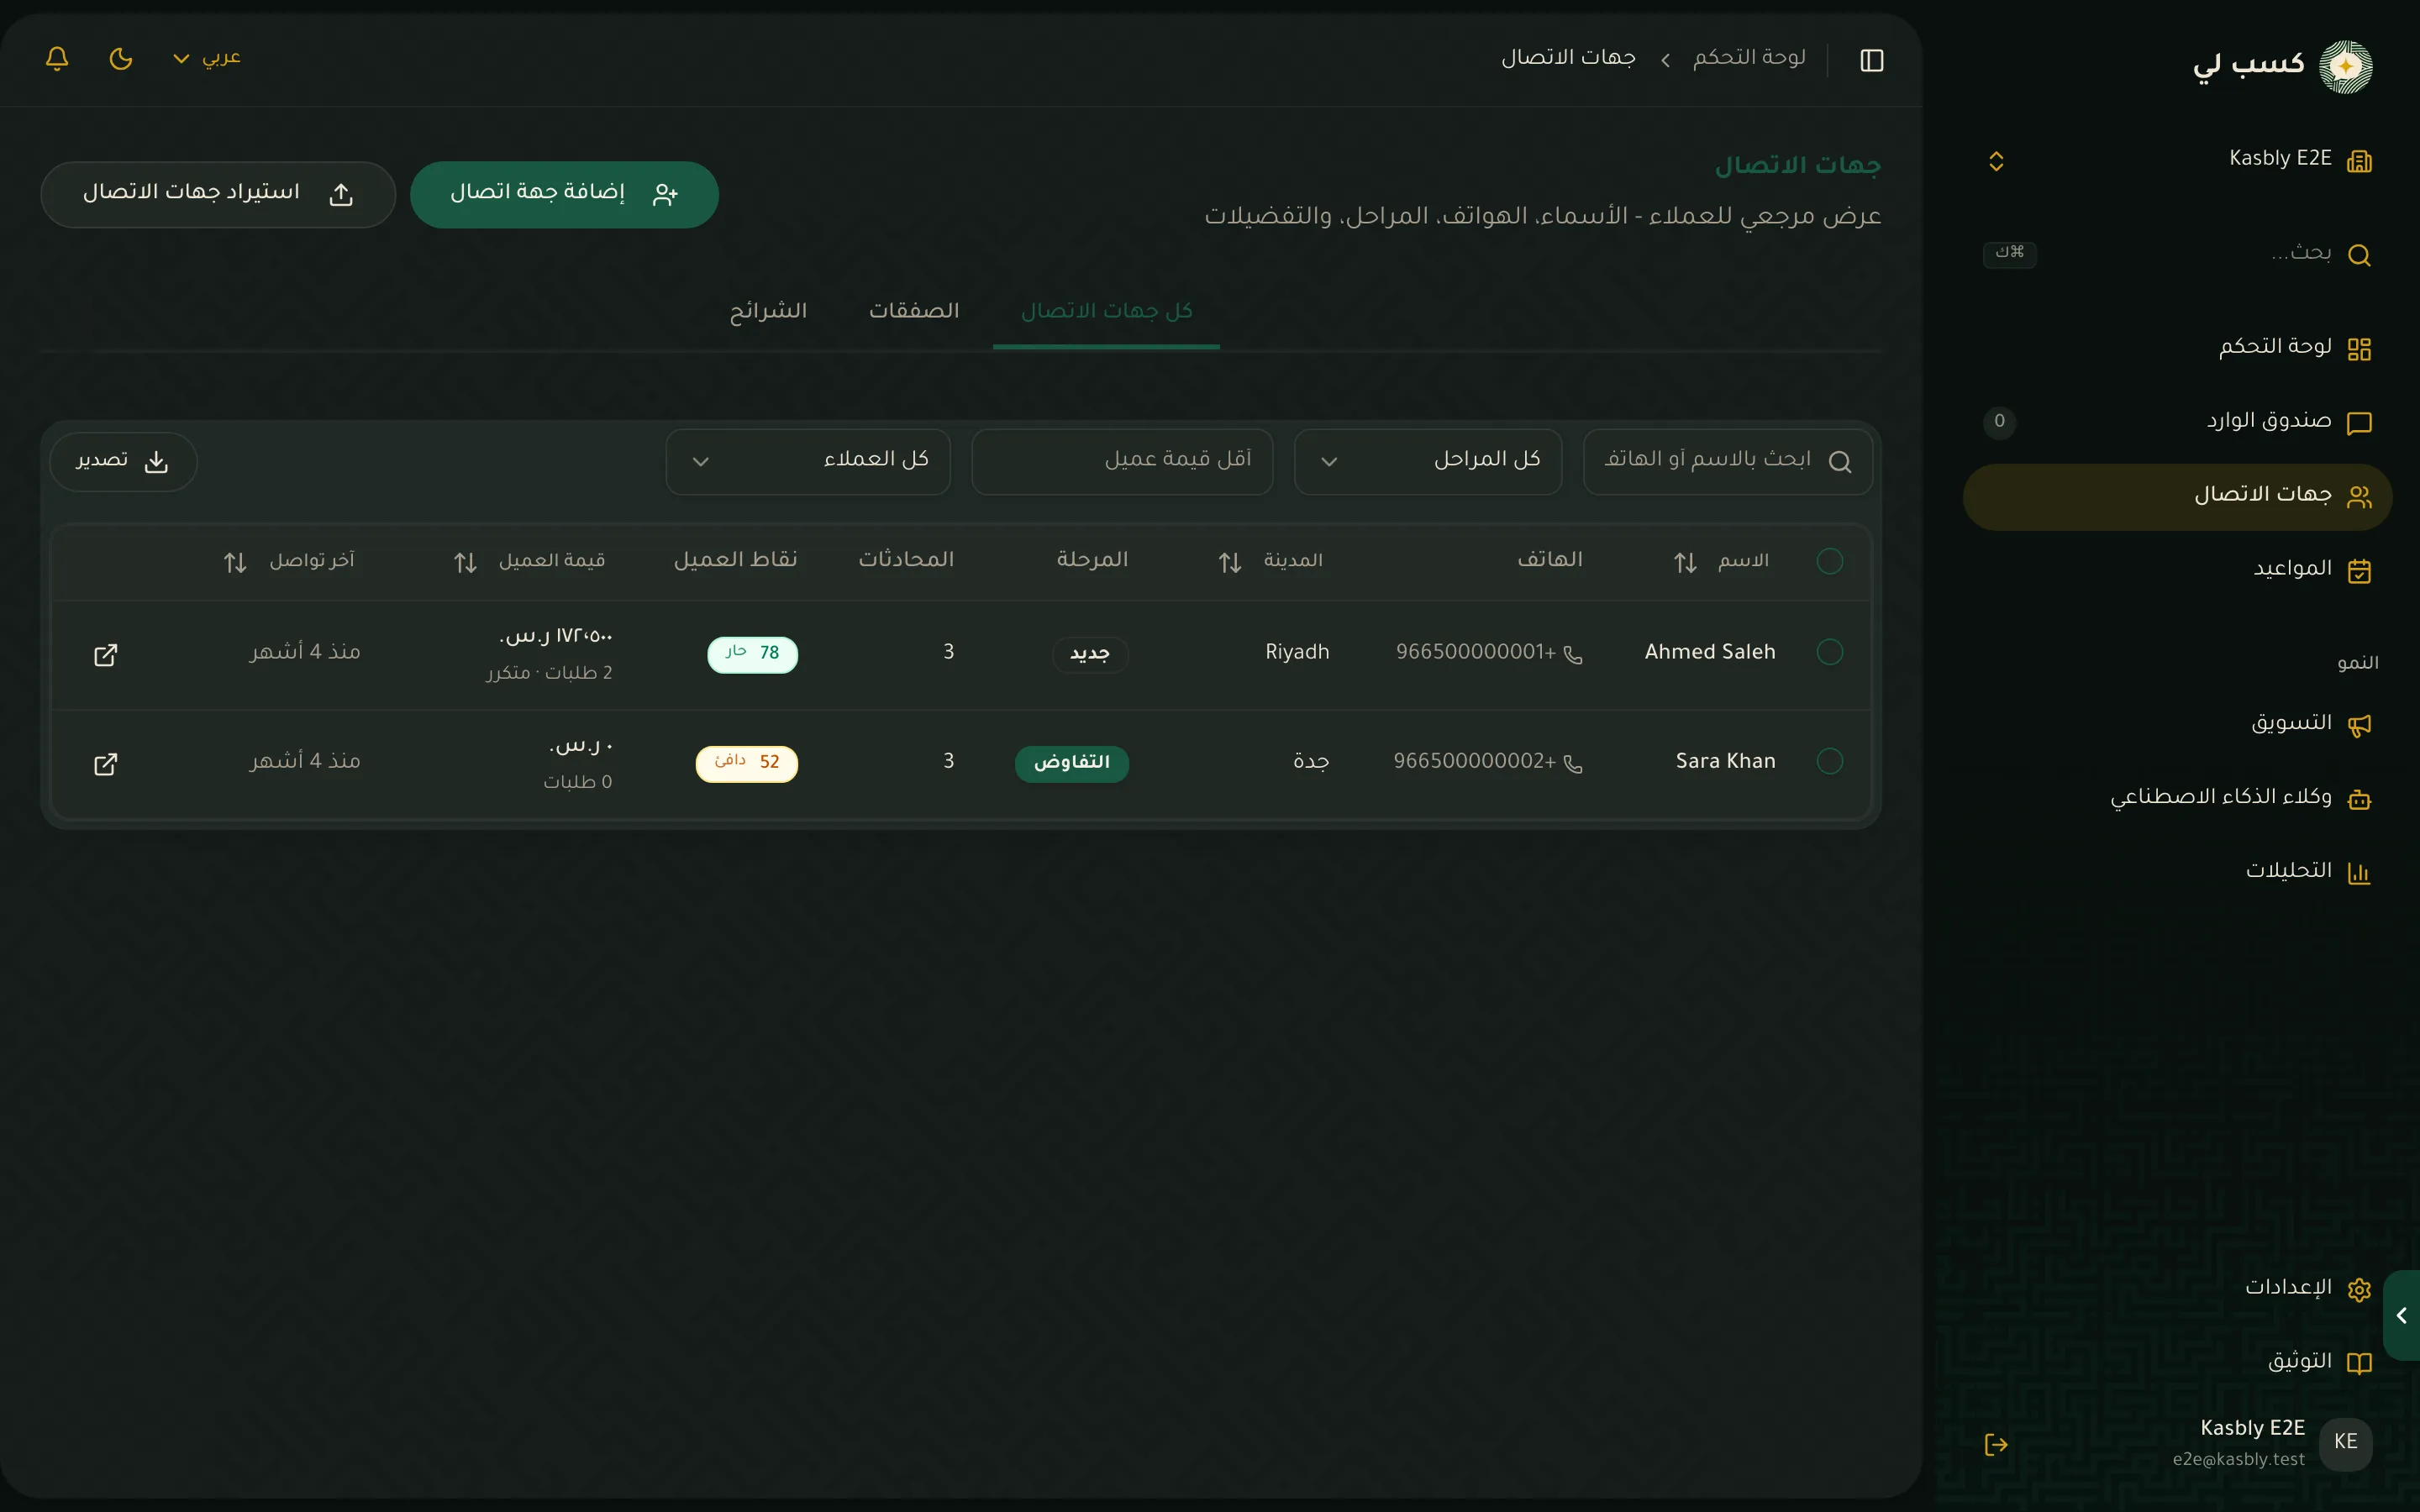Click the 78 حار score badge
Viewport: 2420px width, 1512px height.
(752, 654)
